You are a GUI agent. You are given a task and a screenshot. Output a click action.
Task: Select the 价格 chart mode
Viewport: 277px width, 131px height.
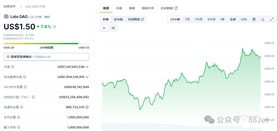point(106,19)
